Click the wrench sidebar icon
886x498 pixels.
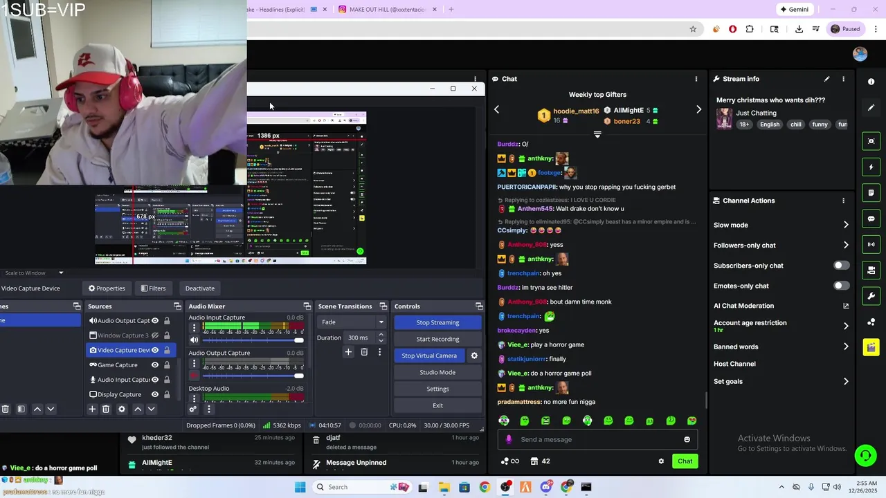point(871,296)
